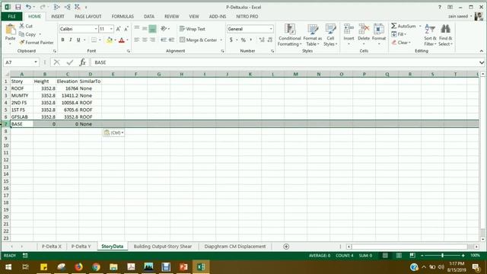Select cell containing MUMTY
The image size is (487, 274).
tap(21, 95)
